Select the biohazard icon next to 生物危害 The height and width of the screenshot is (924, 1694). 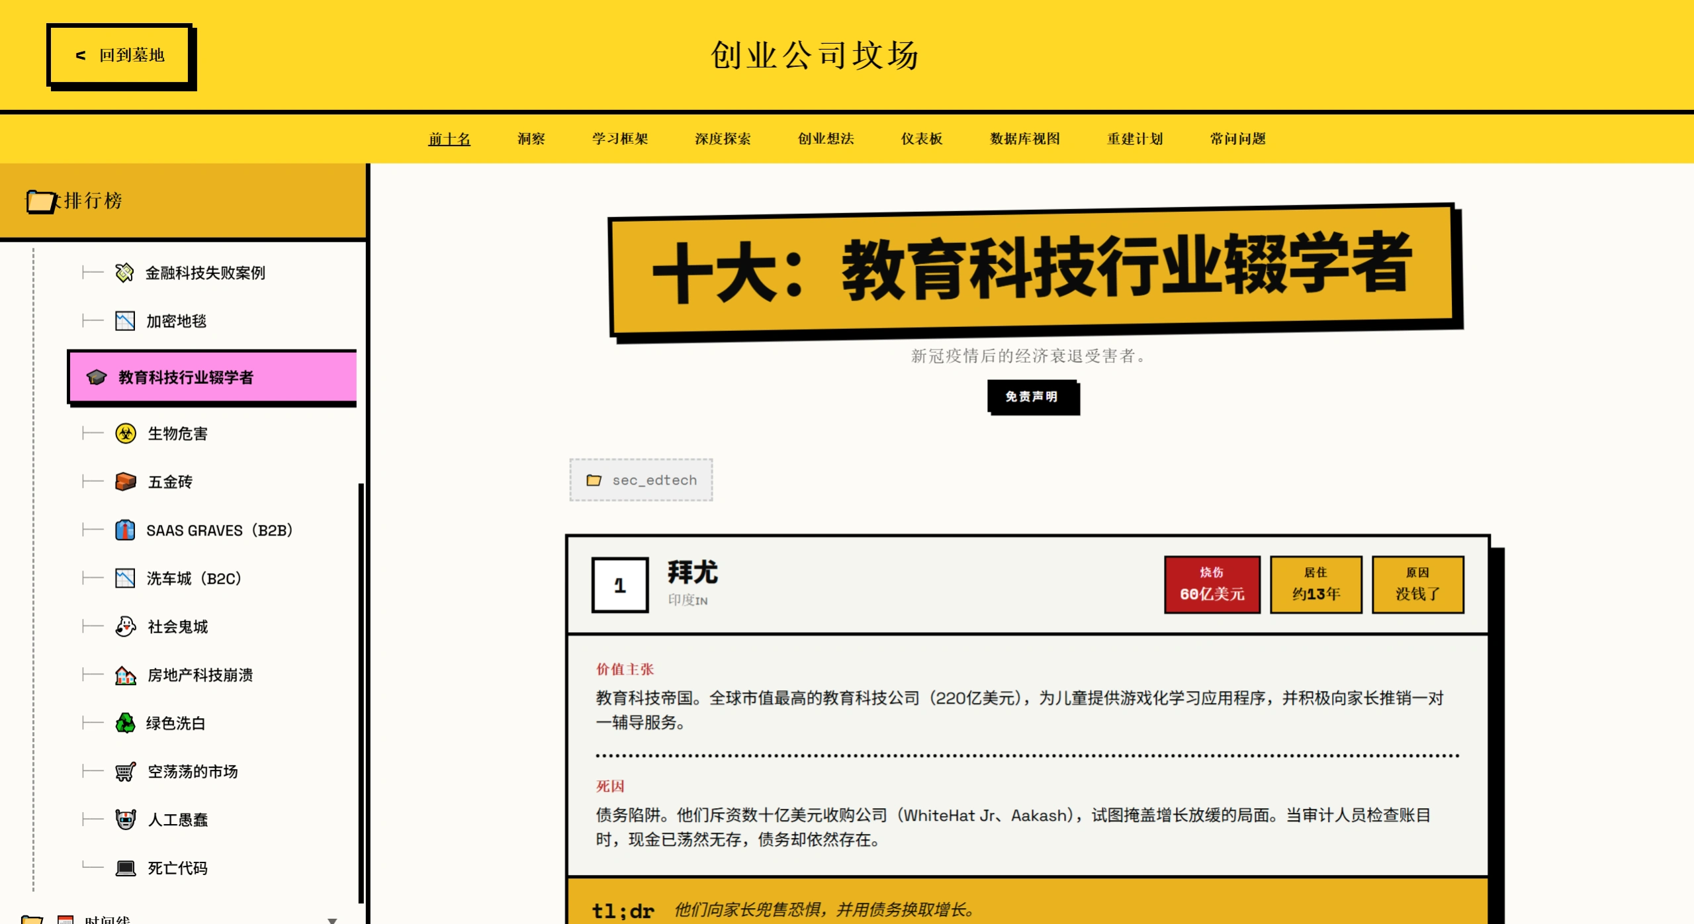(125, 434)
